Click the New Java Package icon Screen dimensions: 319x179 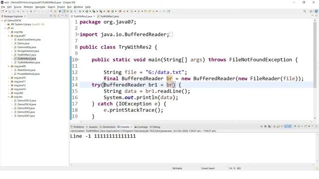point(109,11)
